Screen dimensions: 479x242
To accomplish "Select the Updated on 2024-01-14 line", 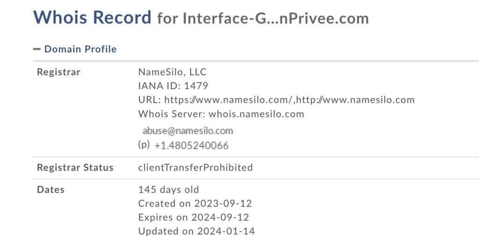I will 196,231.
